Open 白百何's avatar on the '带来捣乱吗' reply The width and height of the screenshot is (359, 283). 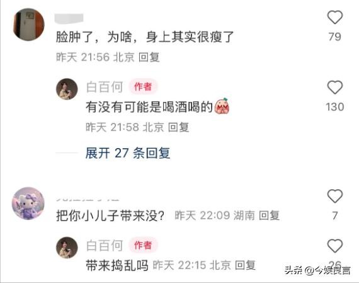67,248
